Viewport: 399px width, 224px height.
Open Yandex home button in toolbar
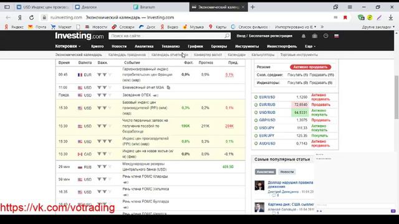[19, 17]
